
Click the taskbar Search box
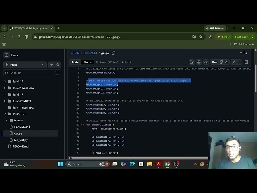[88, 164]
